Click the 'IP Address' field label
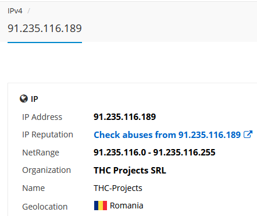257x216 pixels. pos(42,117)
